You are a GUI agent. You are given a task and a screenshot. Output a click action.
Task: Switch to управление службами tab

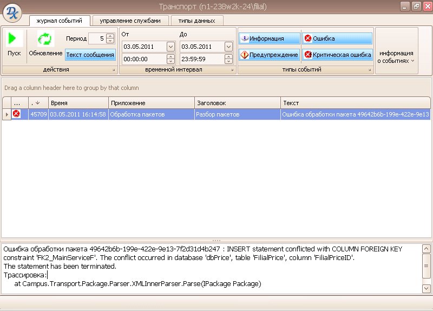coord(130,21)
